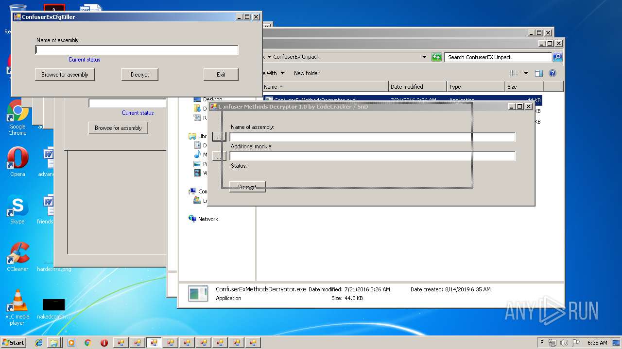Click the blue help icon in Explorer
The width and height of the screenshot is (622, 349).
553,73
